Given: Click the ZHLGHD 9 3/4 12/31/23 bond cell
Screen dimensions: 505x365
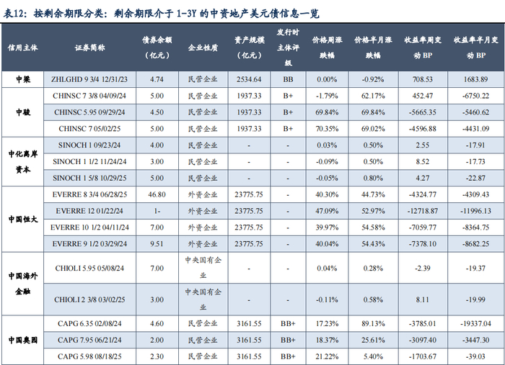Looking at the screenshot, I should pyautogui.click(x=89, y=79).
